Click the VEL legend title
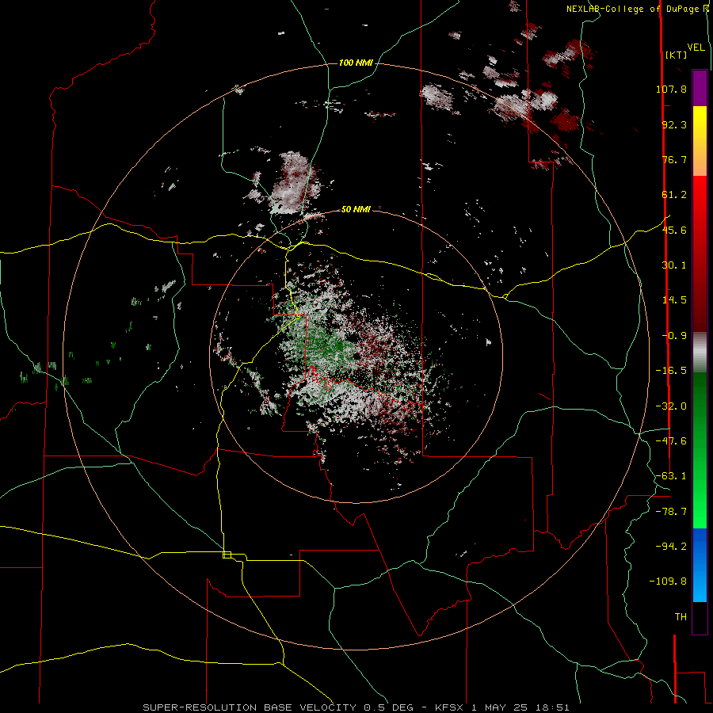 click(x=696, y=48)
